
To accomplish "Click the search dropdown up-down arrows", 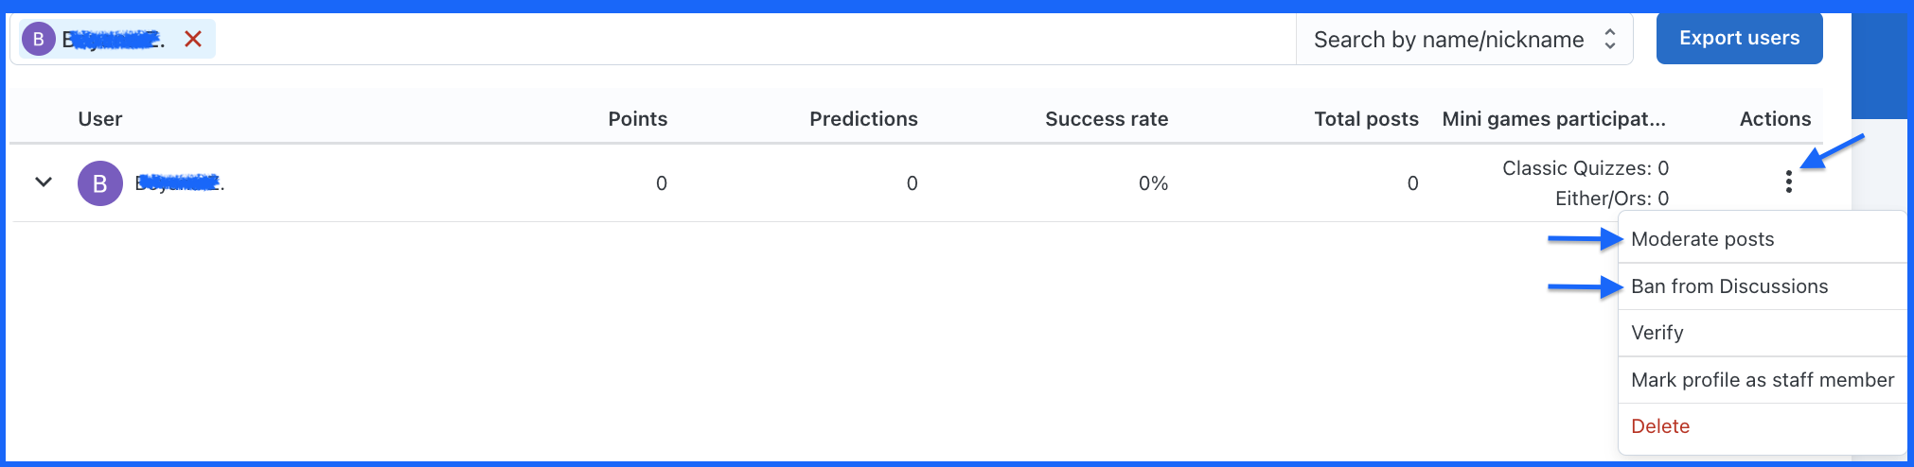I will point(1610,39).
